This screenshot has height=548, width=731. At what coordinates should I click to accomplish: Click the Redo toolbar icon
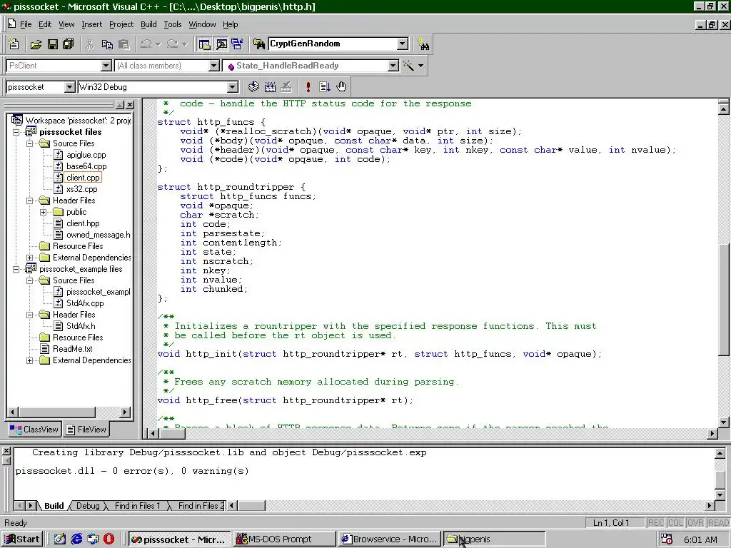pos(172,44)
